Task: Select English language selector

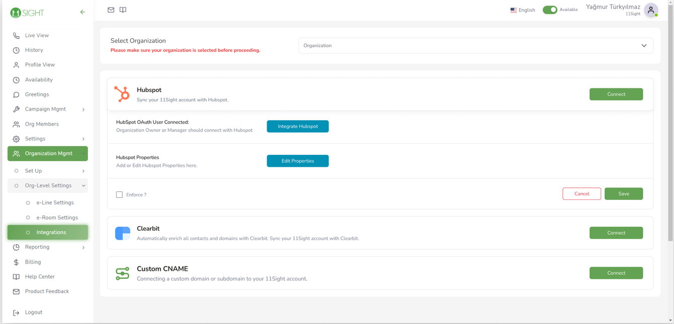Action: click(523, 10)
